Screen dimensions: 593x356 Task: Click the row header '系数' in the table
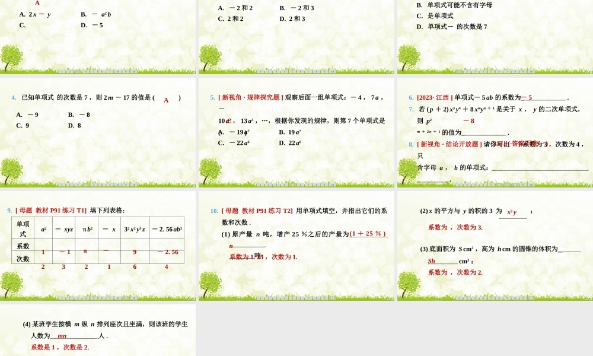[x=23, y=246]
